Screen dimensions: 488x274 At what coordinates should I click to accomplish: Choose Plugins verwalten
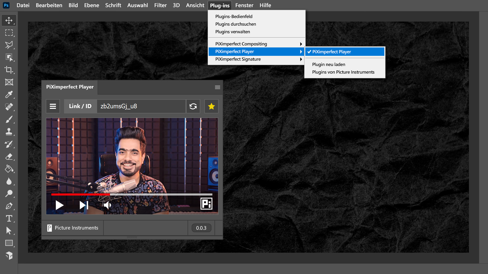coord(233,32)
